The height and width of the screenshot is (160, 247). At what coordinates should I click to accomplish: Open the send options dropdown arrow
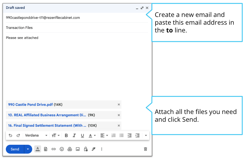click(x=28, y=149)
